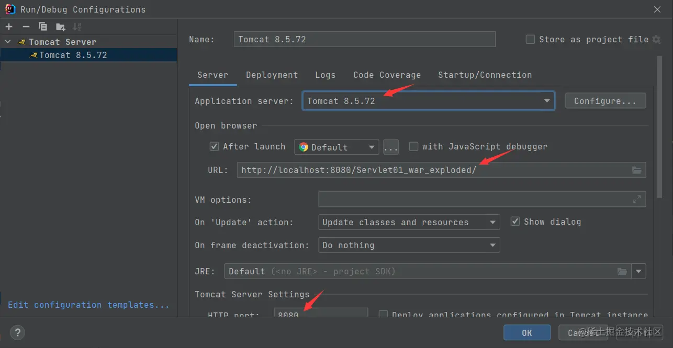
Task: Remove configuration with minus icon
Action: [26, 27]
